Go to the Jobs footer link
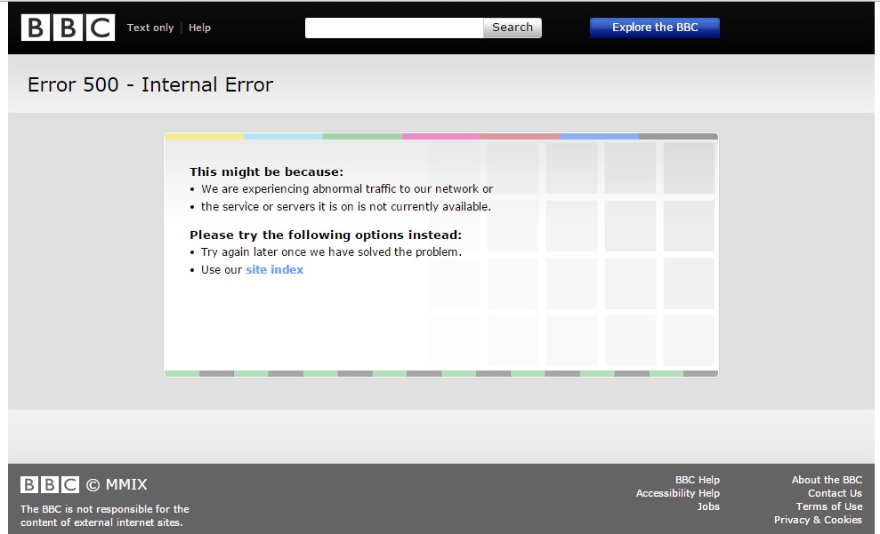This screenshot has width=880, height=534. pyautogui.click(x=708, y=506)
